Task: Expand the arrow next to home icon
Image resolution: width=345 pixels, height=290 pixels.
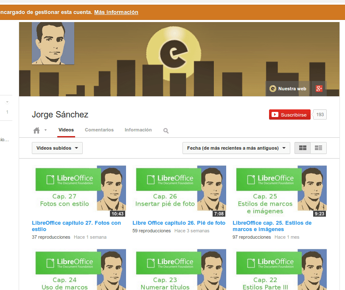Action: click(x=45, y=130)
